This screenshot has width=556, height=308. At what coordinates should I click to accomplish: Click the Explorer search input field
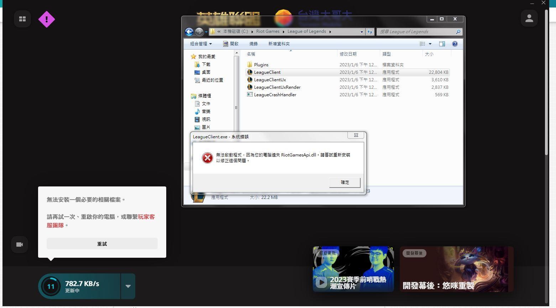point(416,32)
